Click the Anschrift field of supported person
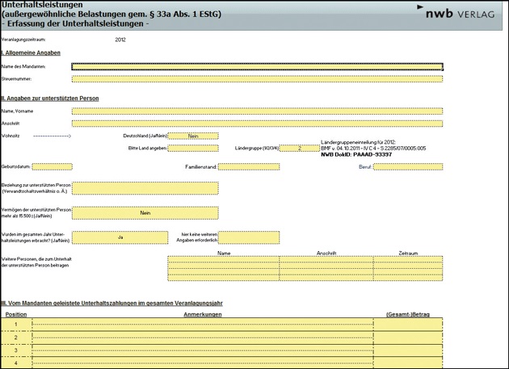 (x=257, y=124)
